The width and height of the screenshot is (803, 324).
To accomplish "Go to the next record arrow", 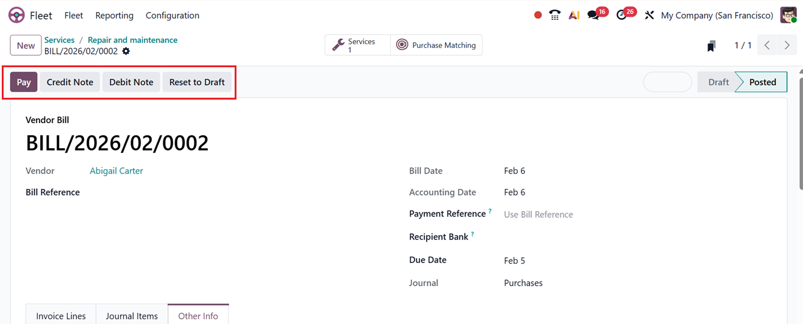I will [787, 46].
